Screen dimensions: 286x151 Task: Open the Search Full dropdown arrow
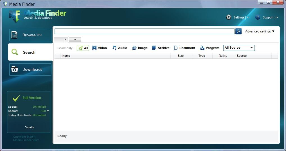tap(48, 111)
